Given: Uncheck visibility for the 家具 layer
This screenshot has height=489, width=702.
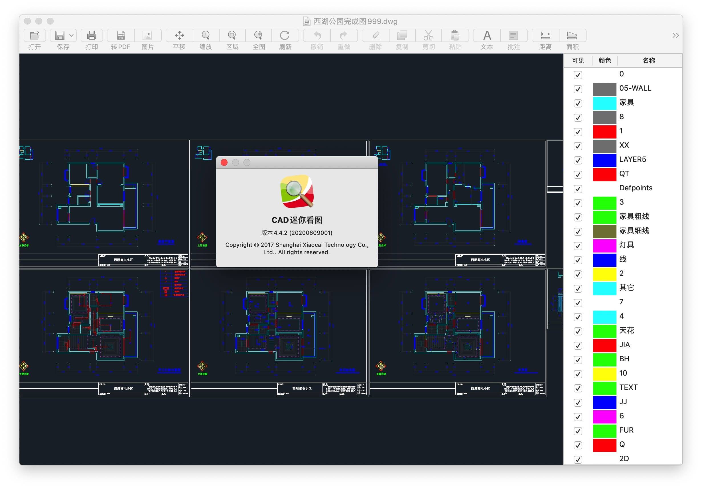Looking at the screenshot, I should (578, 103).
